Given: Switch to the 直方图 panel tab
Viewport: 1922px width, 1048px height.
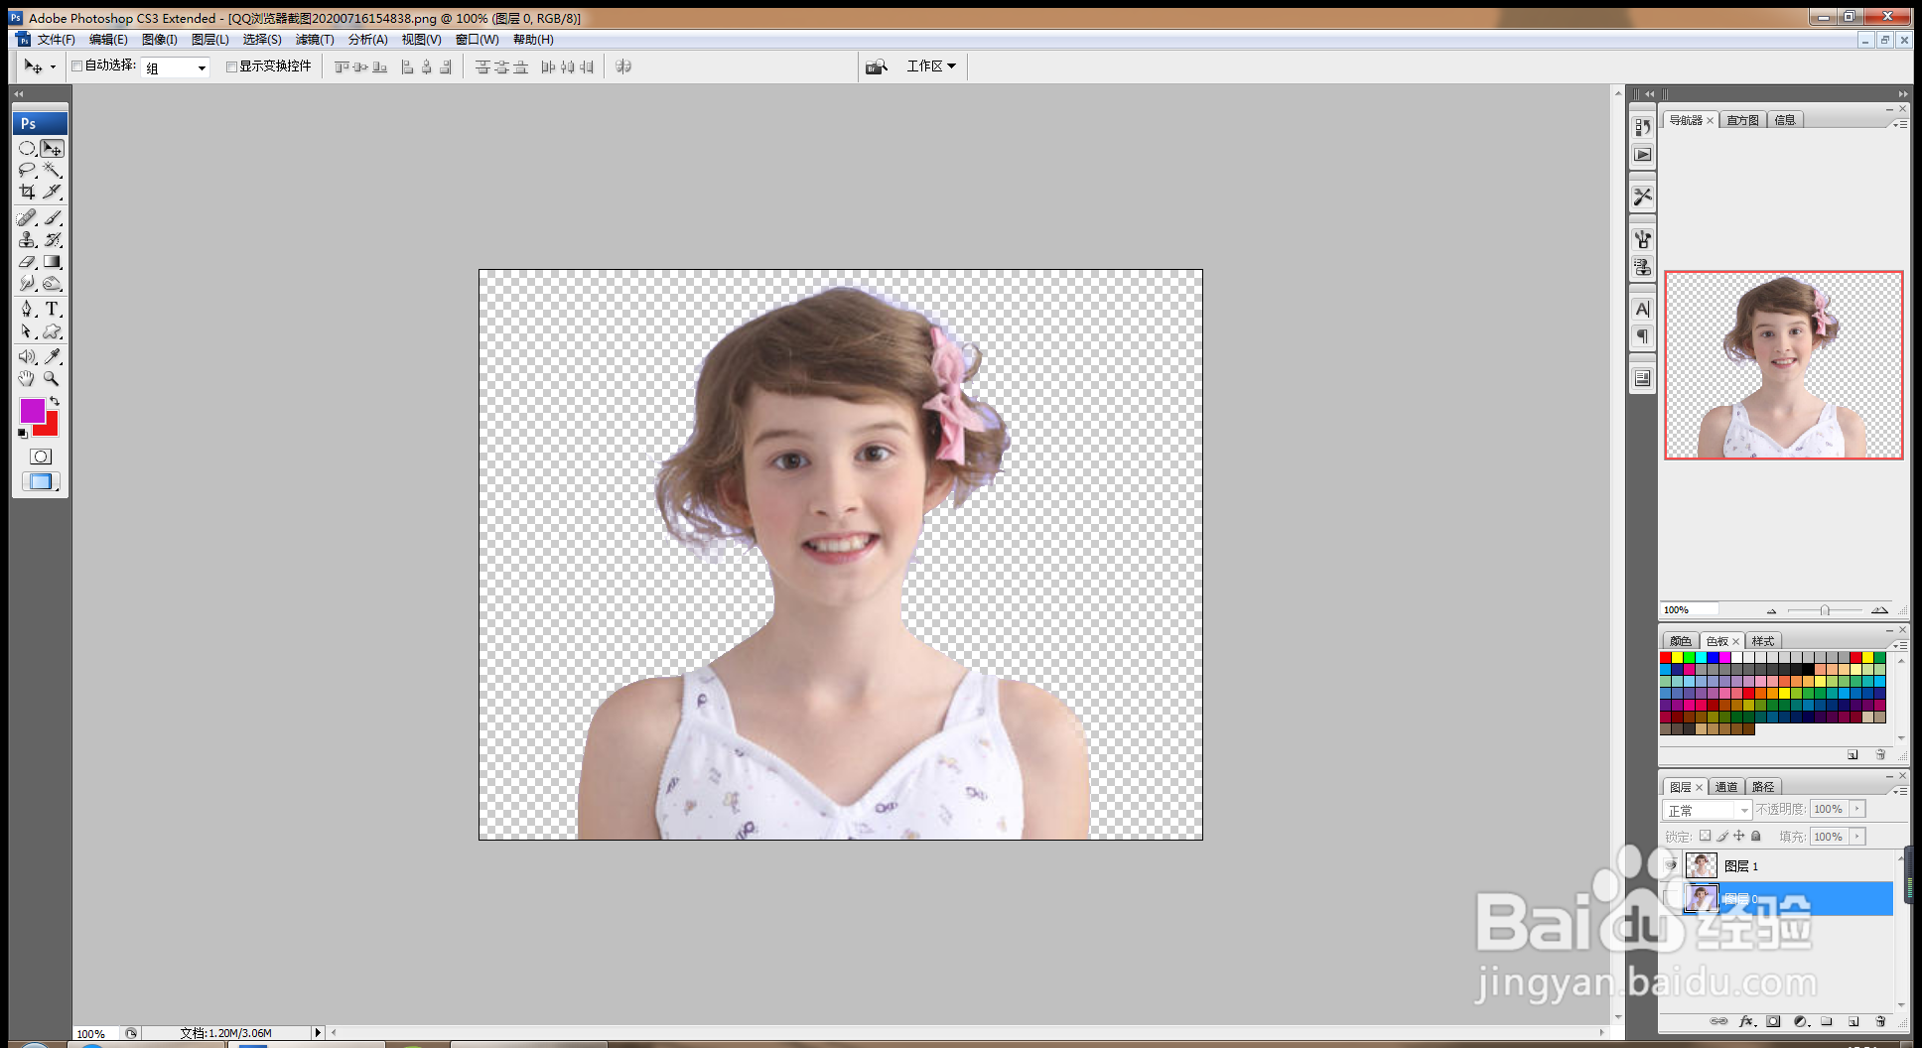Looking at the screenshot, I should pos(1742,120).
